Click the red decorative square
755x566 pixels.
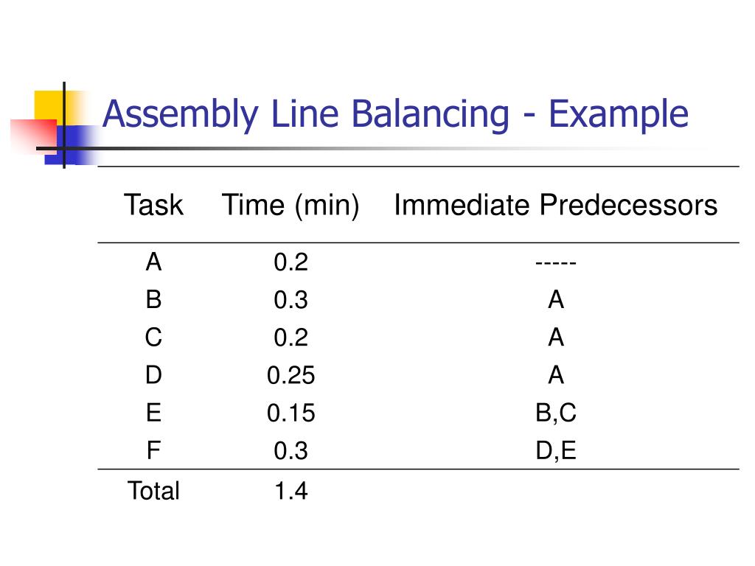click(x=29, y=135)
